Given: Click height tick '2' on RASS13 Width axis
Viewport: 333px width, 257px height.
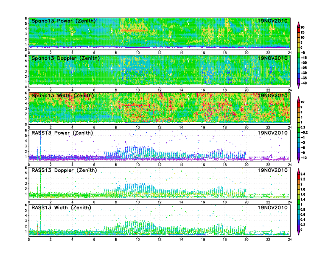Looking at the screenshot, I should click(26, 226).
